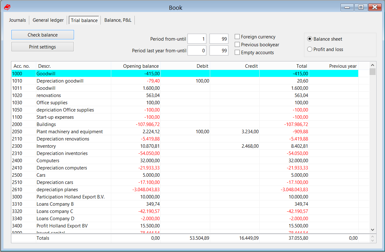Select the Loans company C row

pyautogui.click(x=185, y=211)
